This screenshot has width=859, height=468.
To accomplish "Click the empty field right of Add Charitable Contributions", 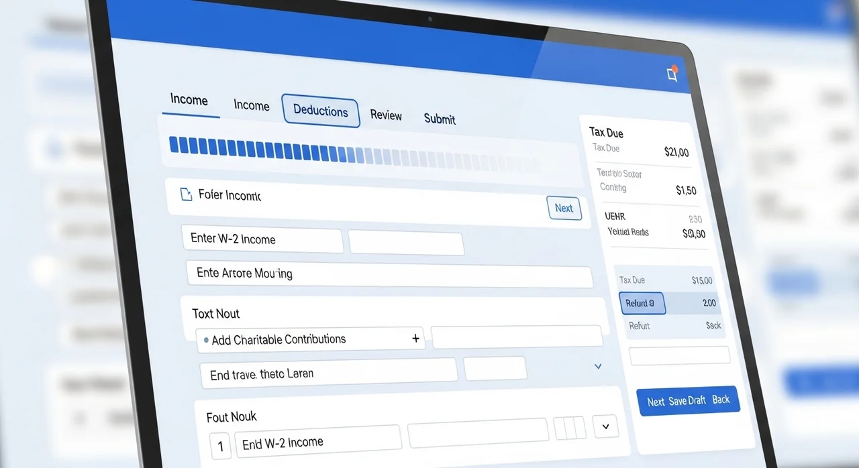I will tap(517, 337).
